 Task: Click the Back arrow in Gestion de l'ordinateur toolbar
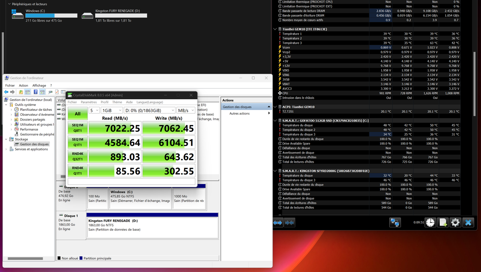pyautogui.click(x=6, y=92)
